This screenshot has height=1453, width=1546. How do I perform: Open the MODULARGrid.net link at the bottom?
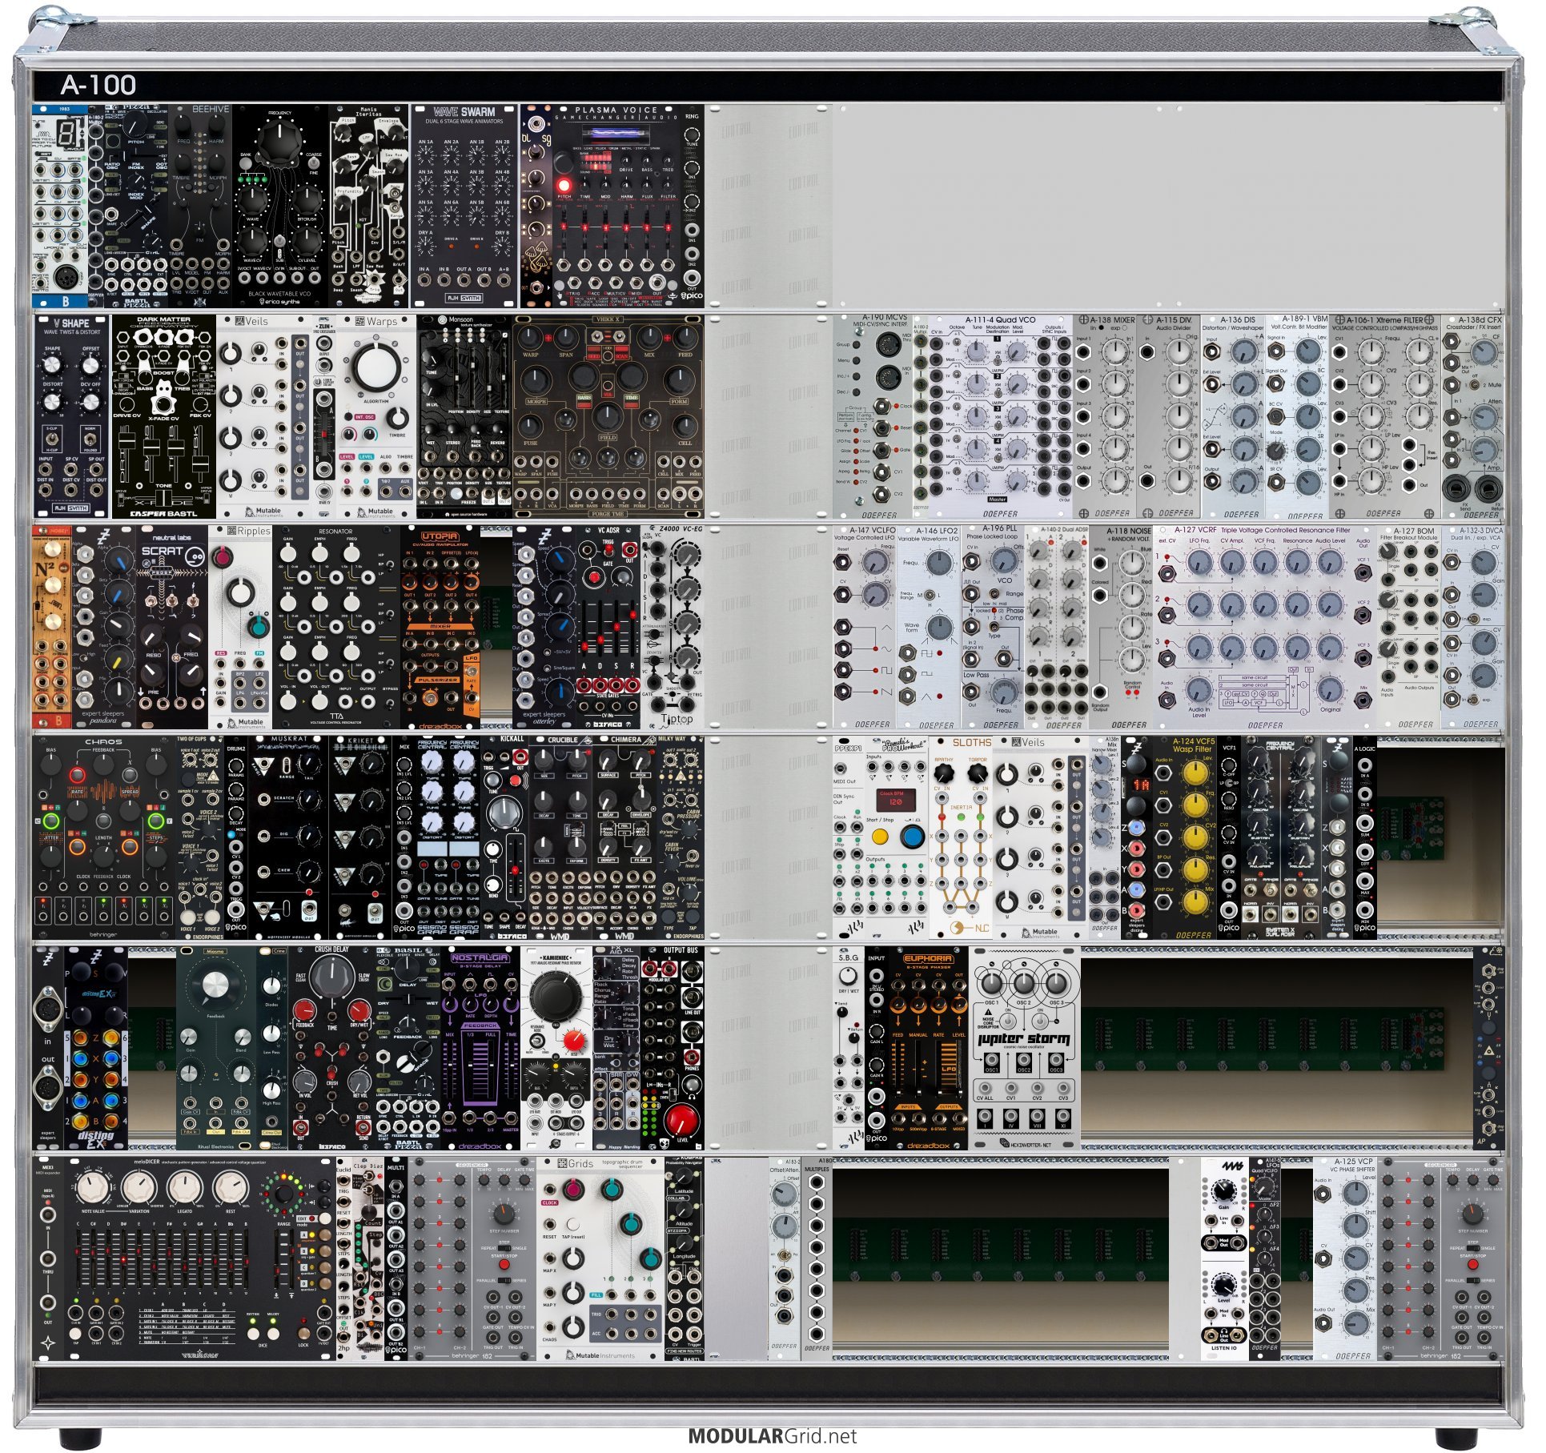pyautogui.click(x=772, y=1436)
